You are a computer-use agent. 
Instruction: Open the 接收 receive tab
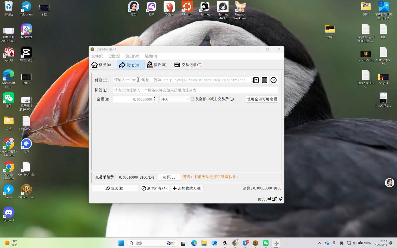[157, 65]
